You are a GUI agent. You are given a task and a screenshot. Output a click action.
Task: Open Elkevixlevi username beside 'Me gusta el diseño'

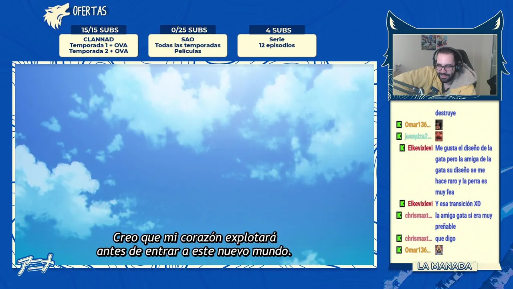click(420, 148)
